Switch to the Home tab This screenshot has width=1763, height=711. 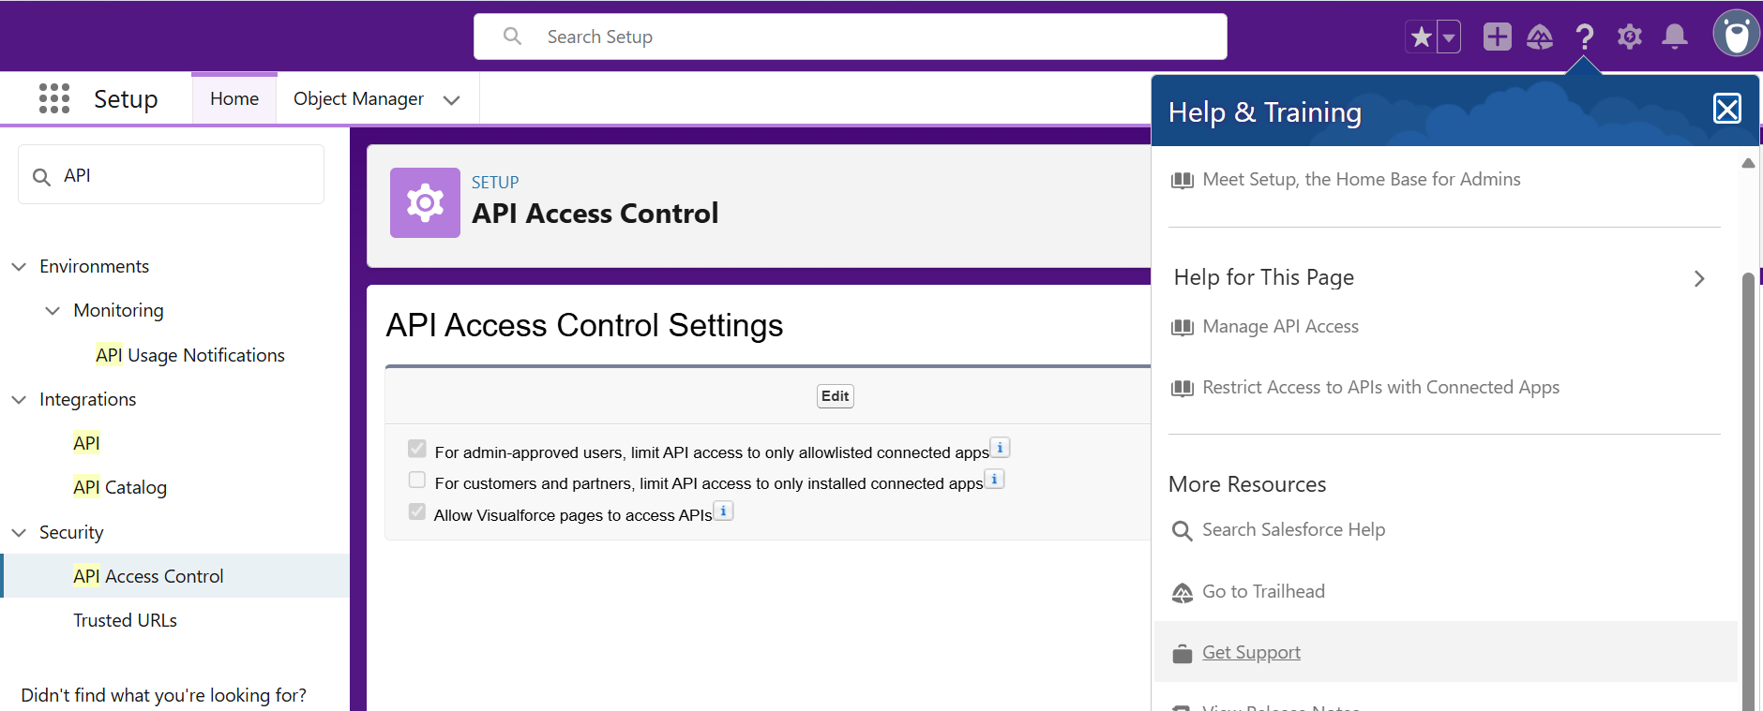[x=234, y=99]
